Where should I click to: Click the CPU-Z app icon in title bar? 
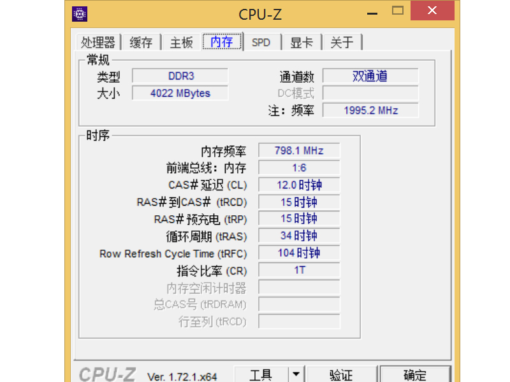80,14
